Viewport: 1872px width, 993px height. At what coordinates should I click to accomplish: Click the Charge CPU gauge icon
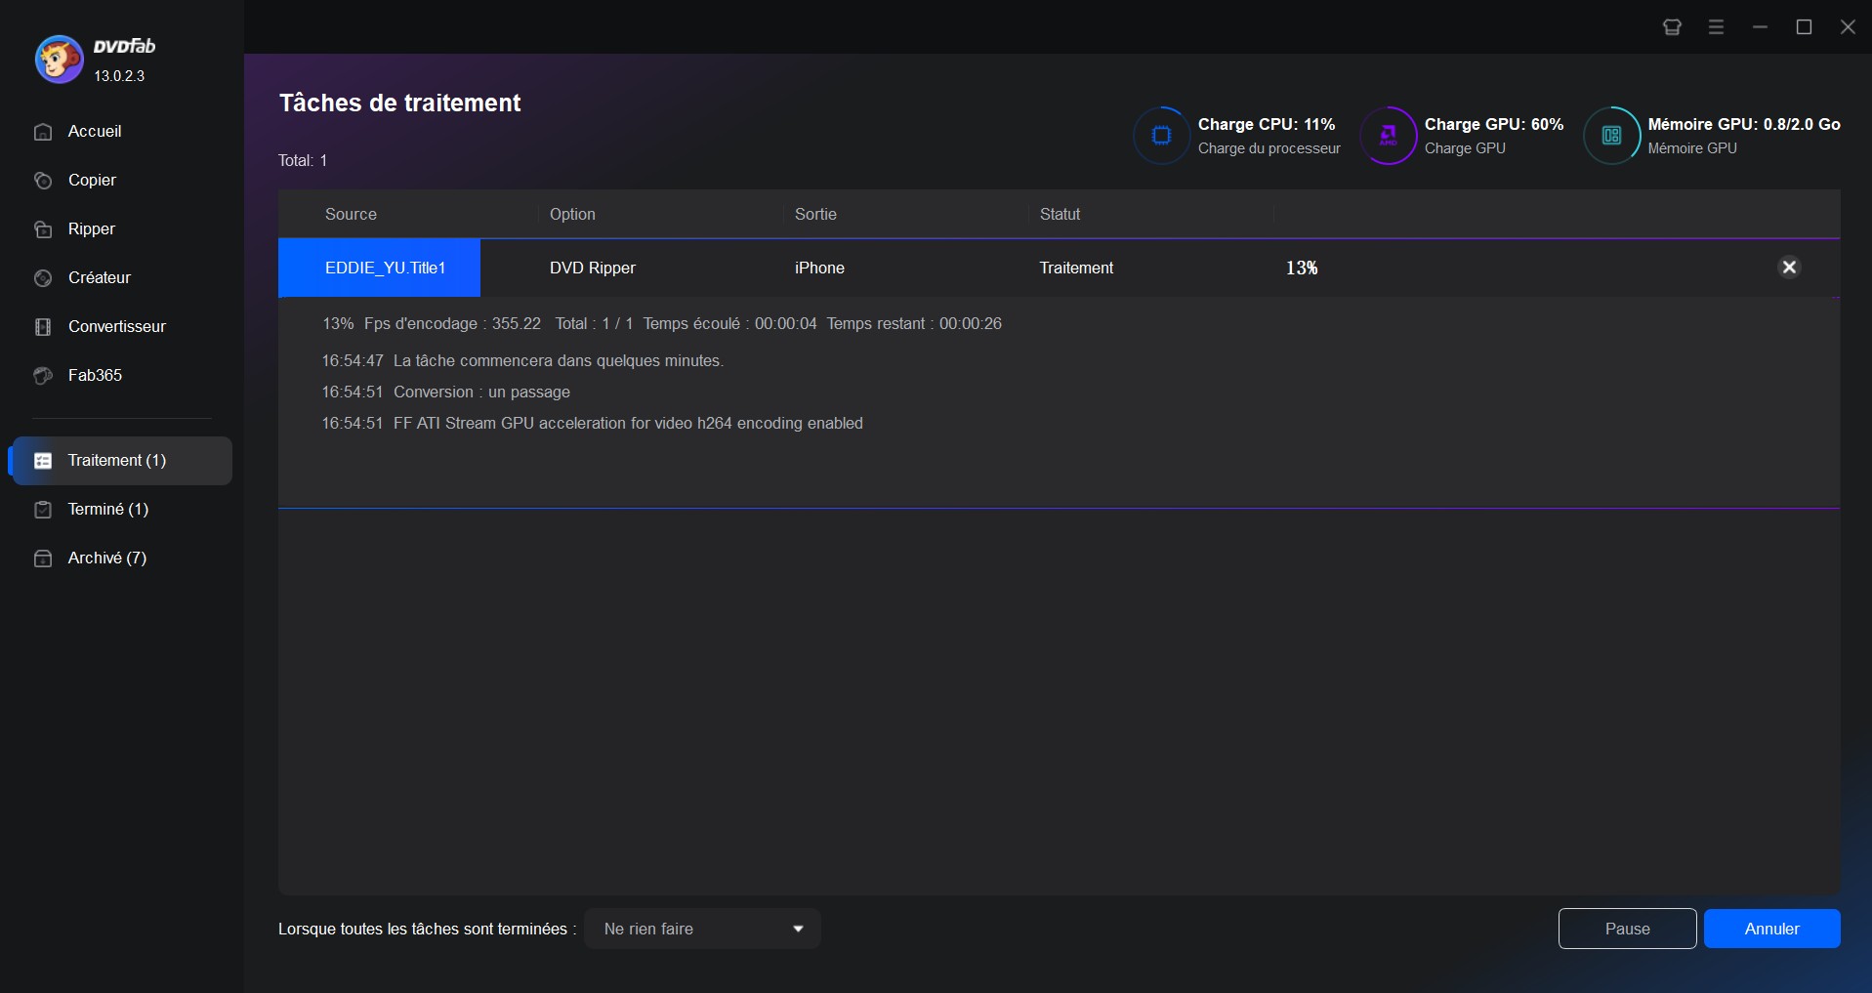pyautogui.click(x=1162, y=136)
